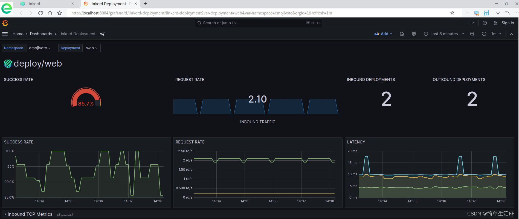Viewport: 519px width, 219px height.
Task: Save dashboard with the floppy disk icon
Action: pyautogui.click(x=402, y=34)
